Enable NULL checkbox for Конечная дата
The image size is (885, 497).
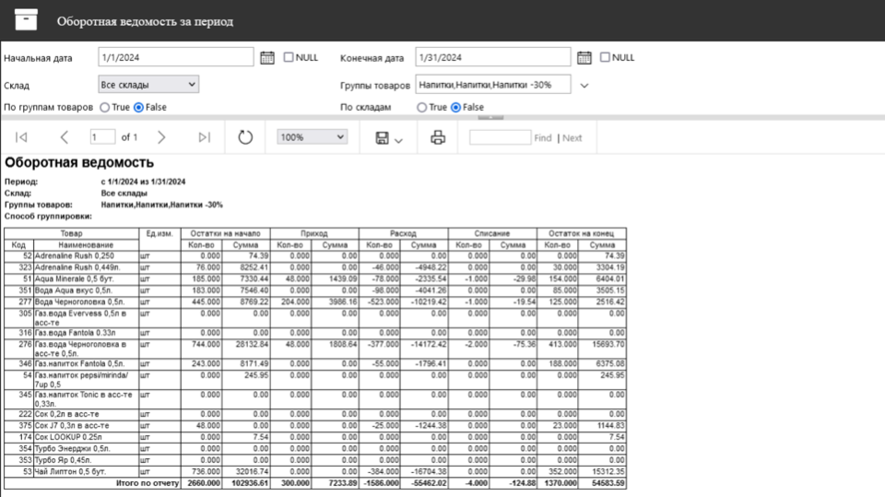605,57
